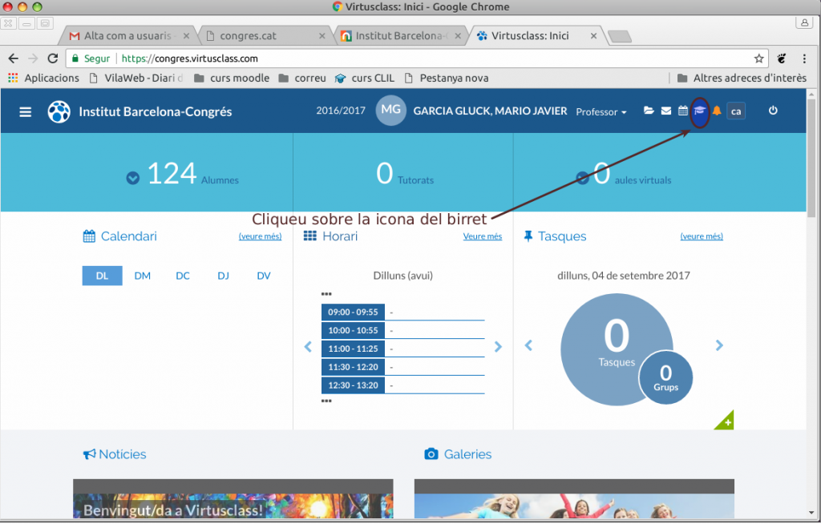Click the 11:00 - 11:25 time slot
Viewport: 821px width, 524px height.
pyautogui.click(x=353, y=349)
